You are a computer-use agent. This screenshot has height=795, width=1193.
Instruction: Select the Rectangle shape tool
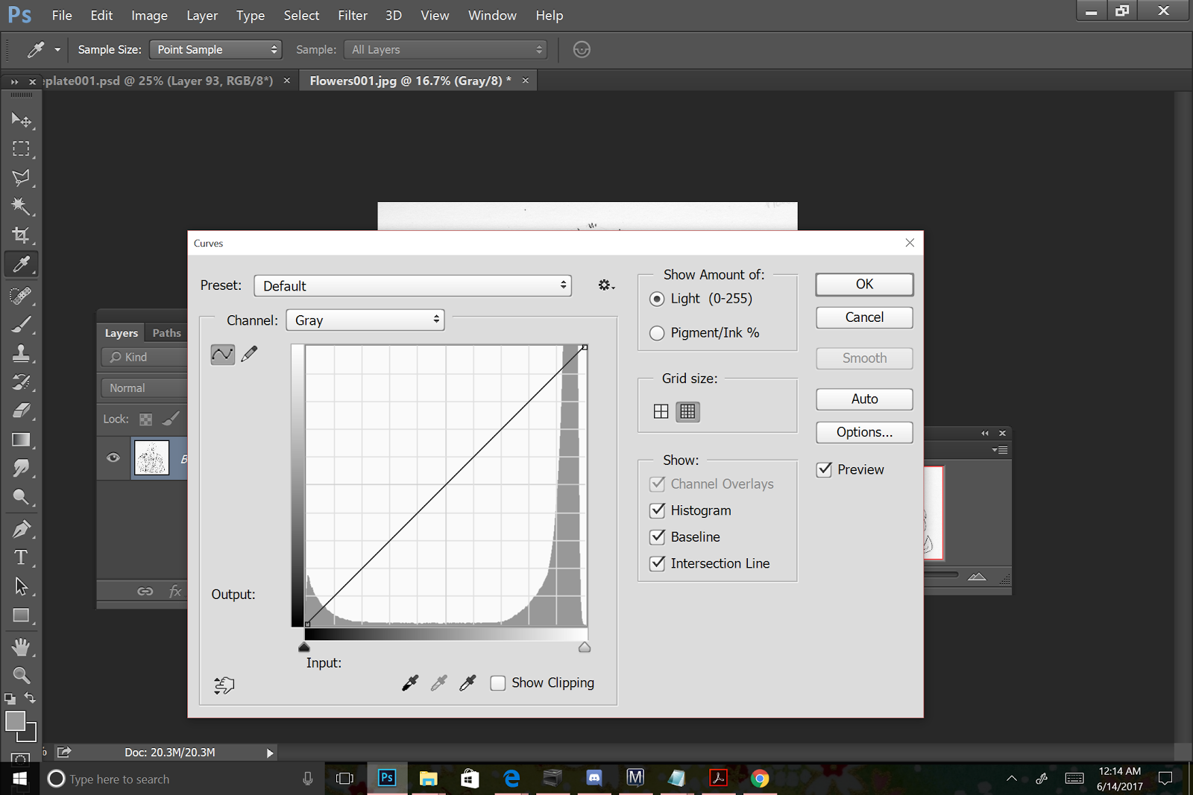pyautogui.click(x=21, y=615)
